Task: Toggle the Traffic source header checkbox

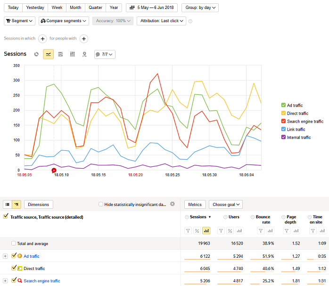Action: pos(6,216)
